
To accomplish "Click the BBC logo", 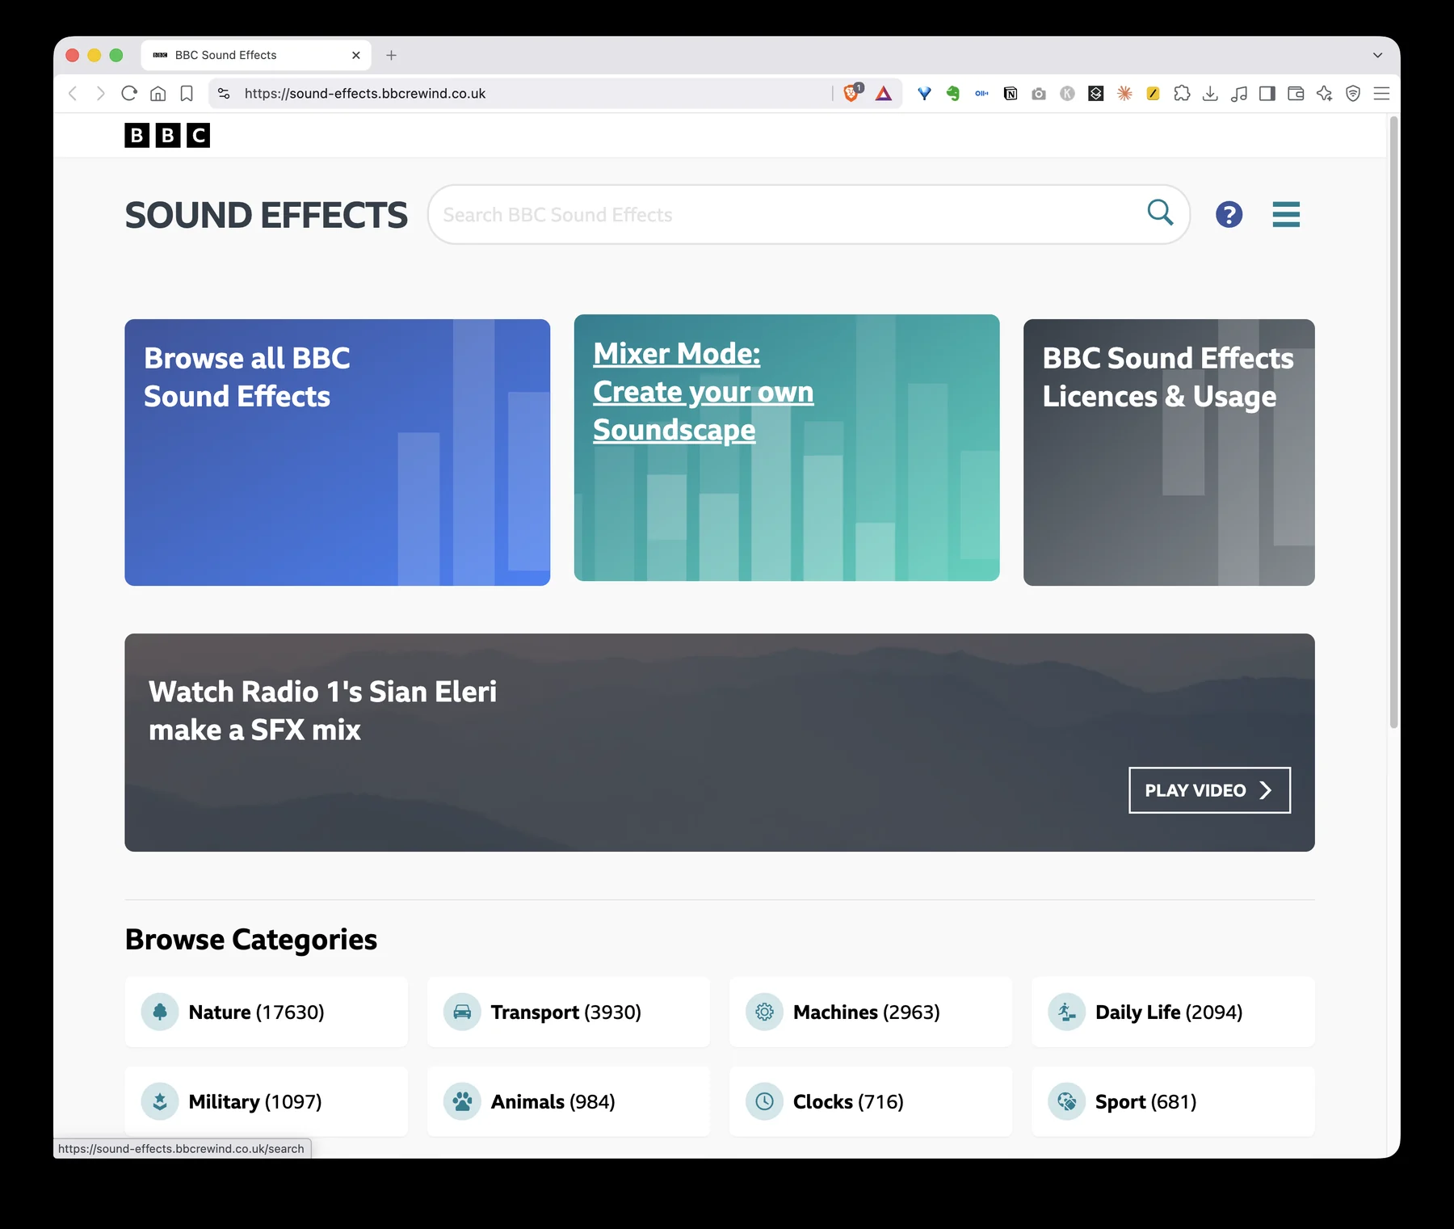I will tap(167, 135).
